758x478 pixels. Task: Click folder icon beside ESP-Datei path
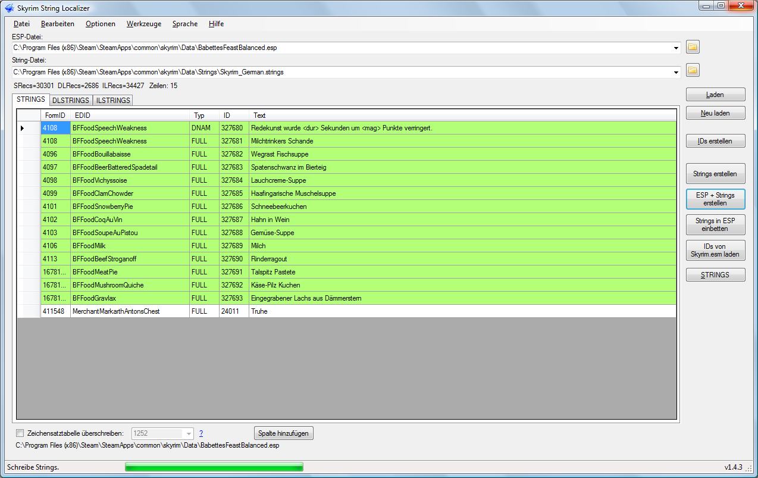pyautogui.click(x=693, y=47)
